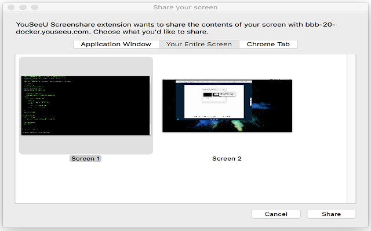Select the Your Entire Screen tab
Viewport: 371px width, 231px height.
click(199, 44)
